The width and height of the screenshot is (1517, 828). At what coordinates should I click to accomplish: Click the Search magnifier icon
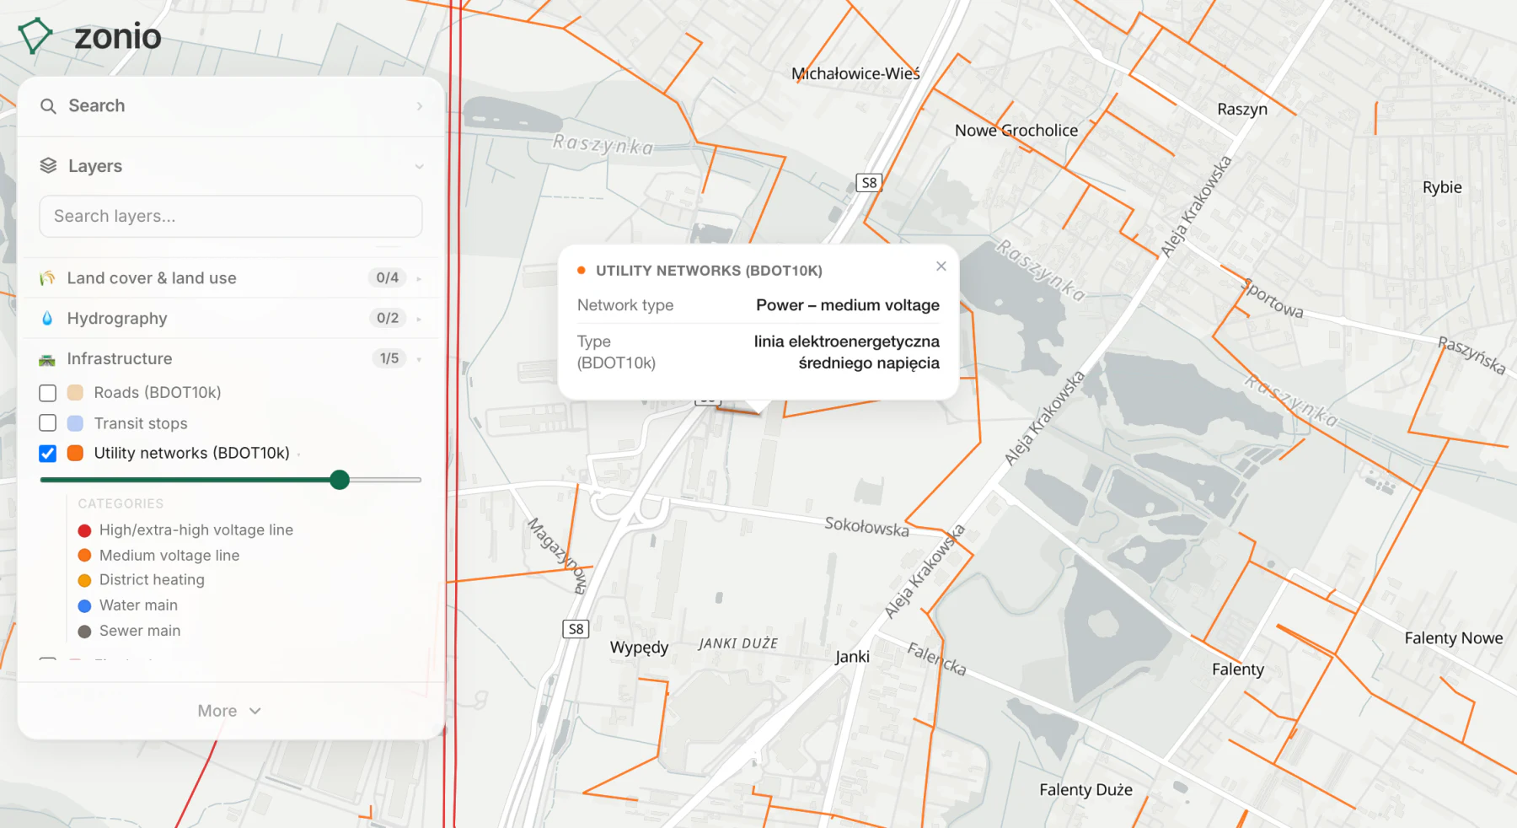click(x=49, y=106)
